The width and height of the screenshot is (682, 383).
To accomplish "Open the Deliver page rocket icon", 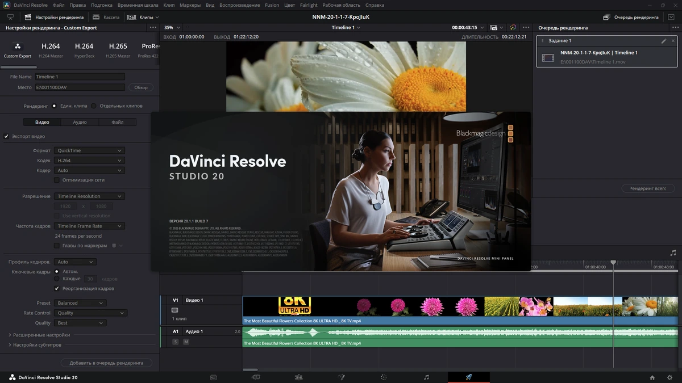I will click(469, 377).
